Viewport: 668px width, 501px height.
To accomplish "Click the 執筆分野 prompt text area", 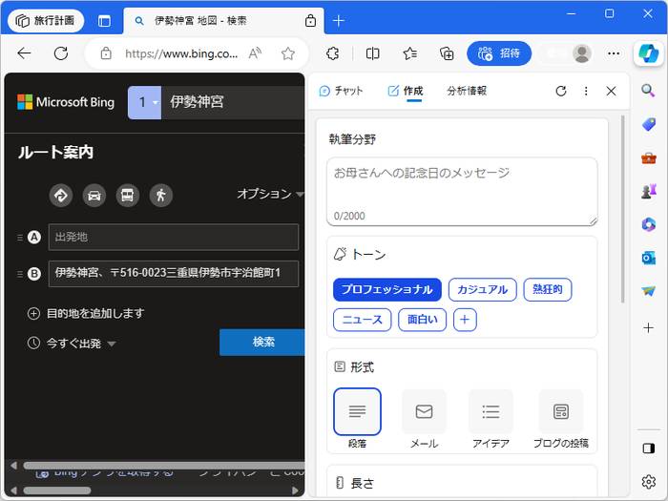I will pos(462,191).
